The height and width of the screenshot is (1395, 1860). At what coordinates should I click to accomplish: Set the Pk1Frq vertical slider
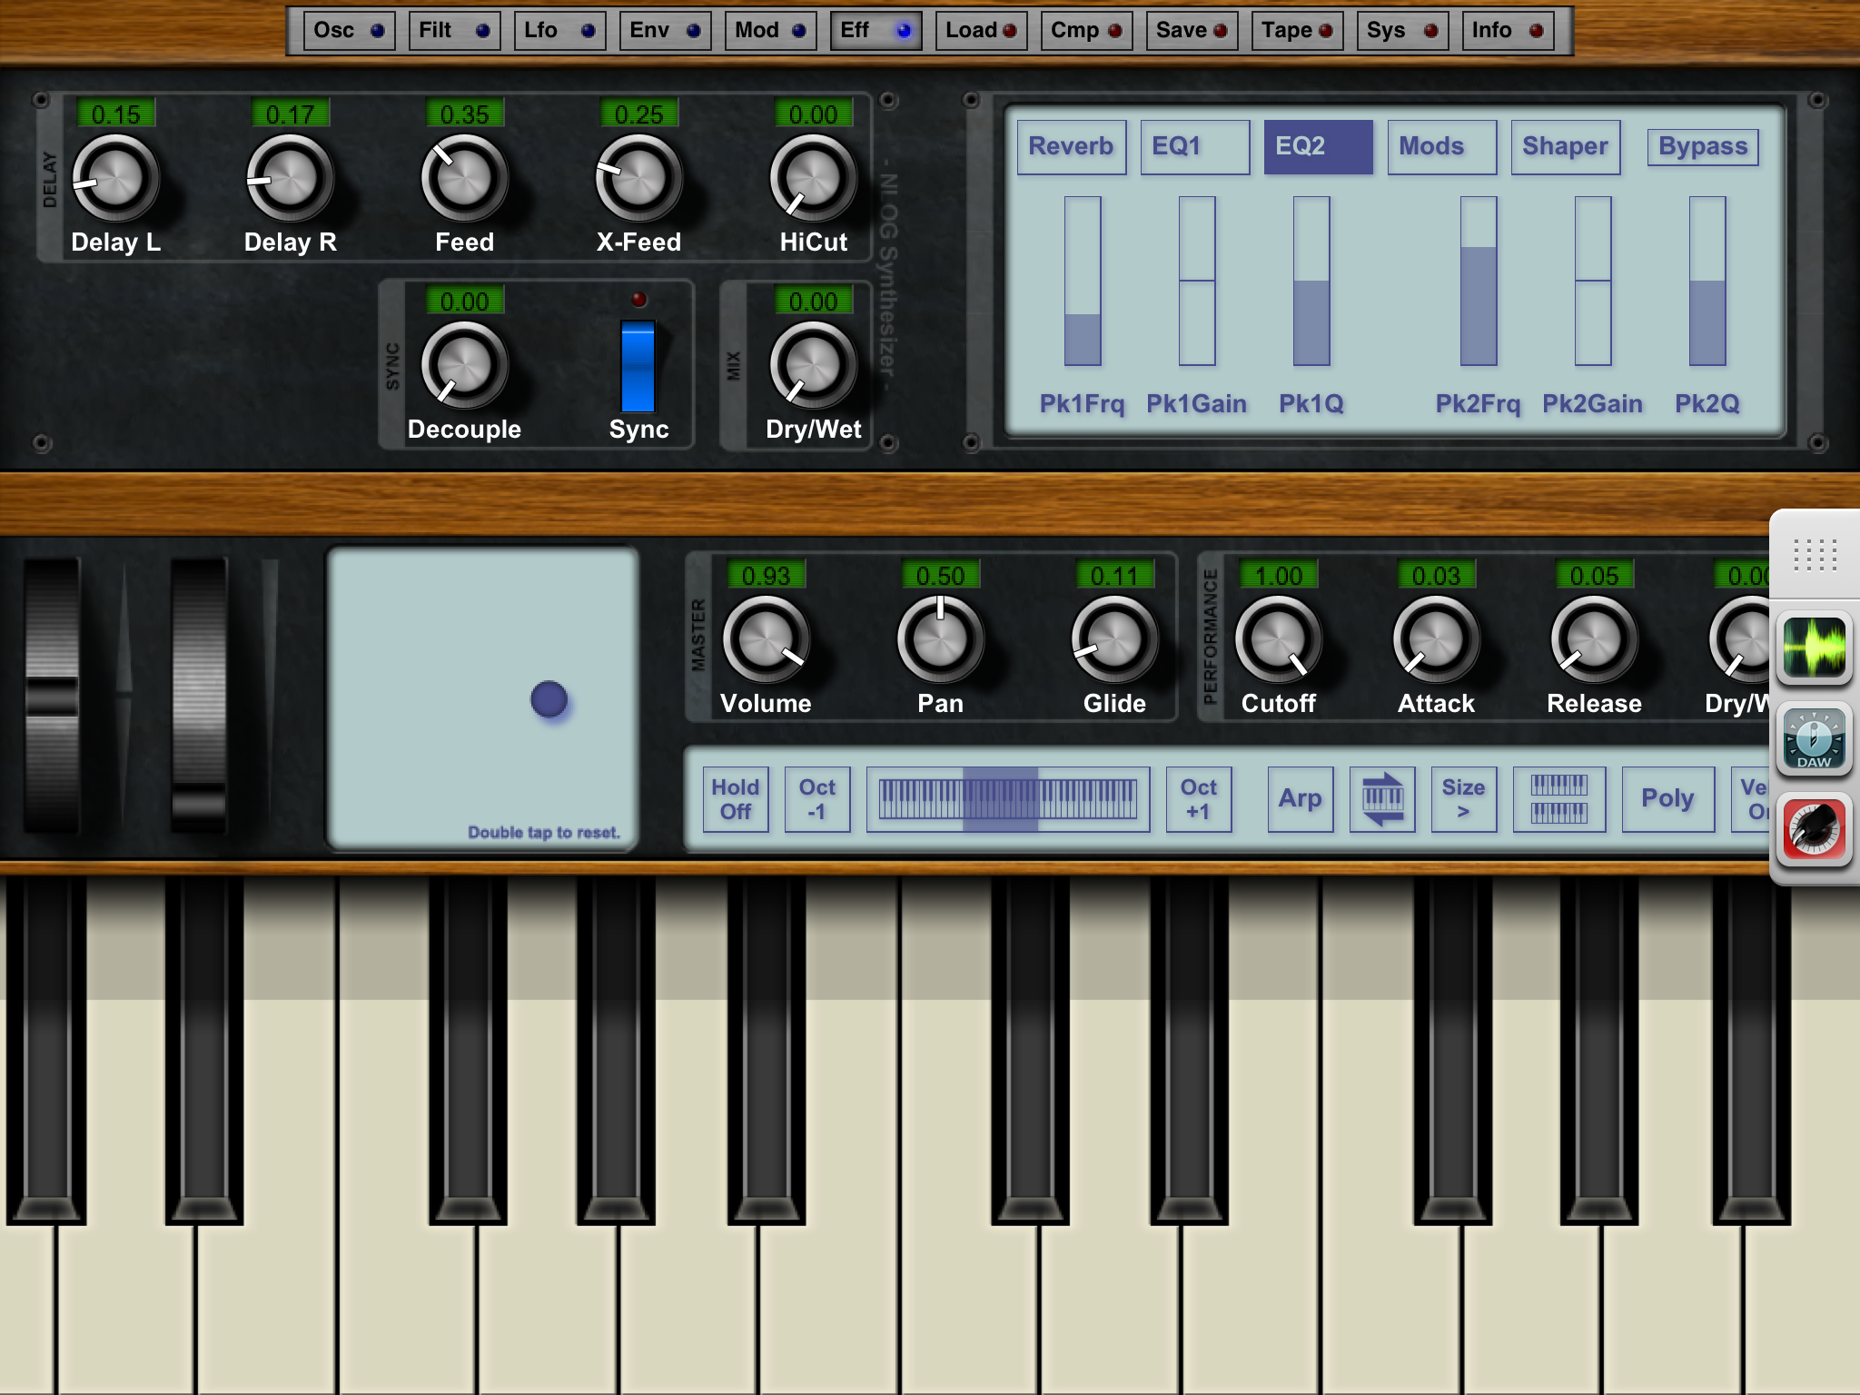click(1083, 281)
